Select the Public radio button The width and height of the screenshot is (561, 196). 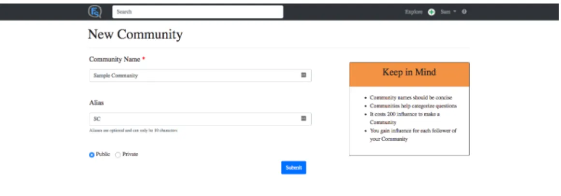(x=92, y=155)
